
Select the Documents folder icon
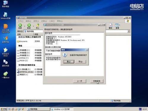tap(22, 41)
